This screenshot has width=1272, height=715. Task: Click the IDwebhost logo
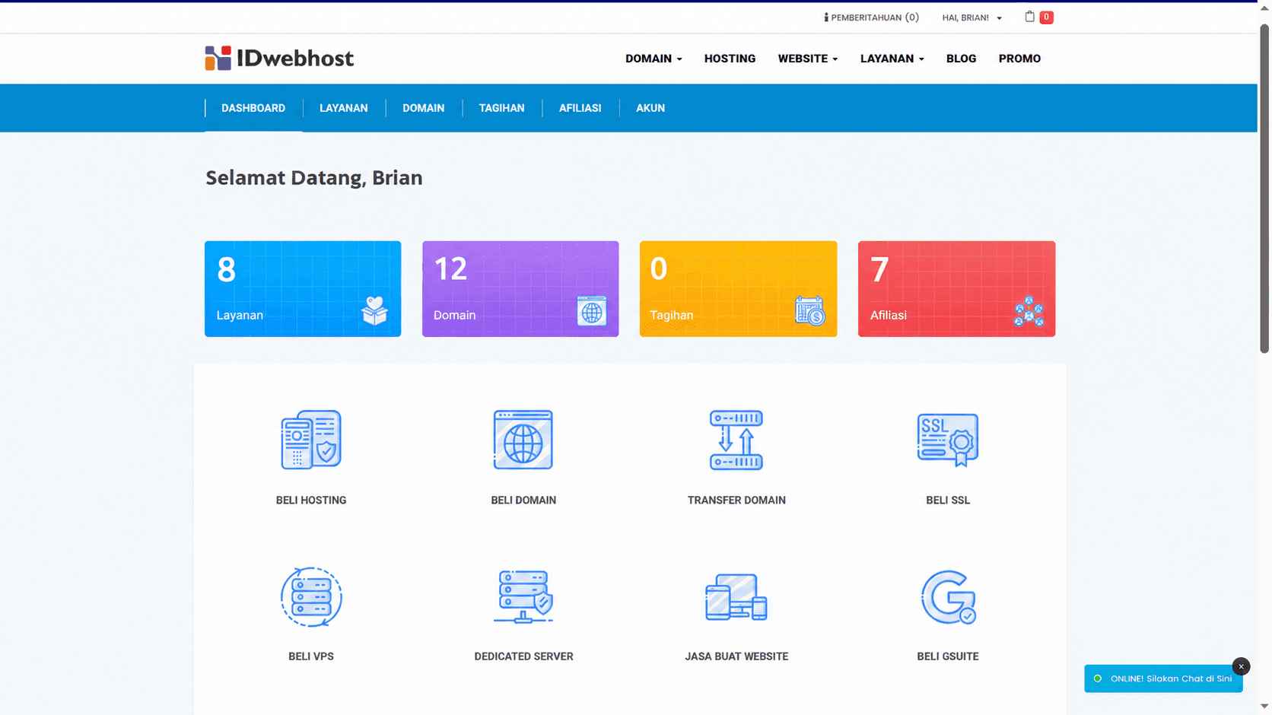(x=279, y=58)
